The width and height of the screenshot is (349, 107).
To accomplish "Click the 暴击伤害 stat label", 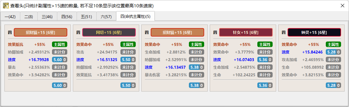I will (x=152, y=75).
